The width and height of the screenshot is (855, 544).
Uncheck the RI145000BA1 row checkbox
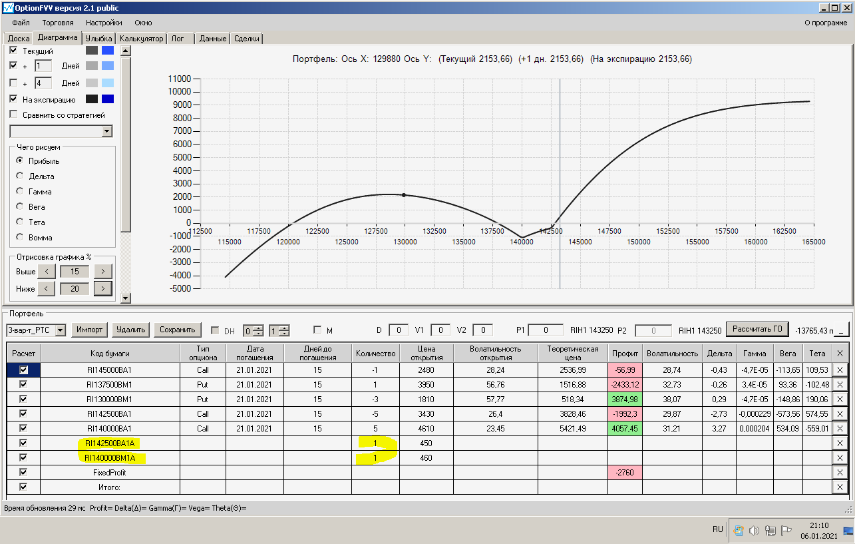tap(24, 370)
